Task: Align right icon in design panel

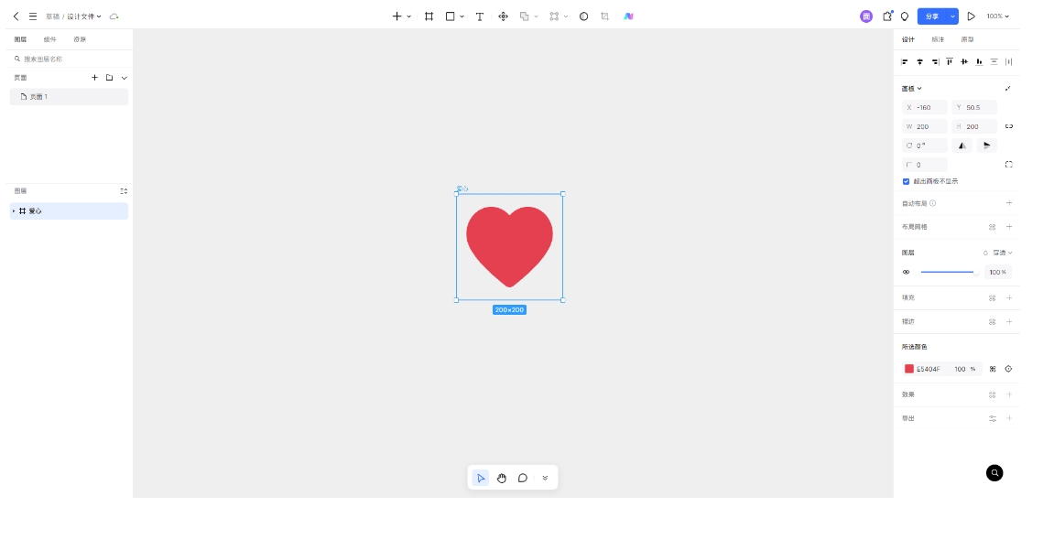Action: click(x=935, y=62)
